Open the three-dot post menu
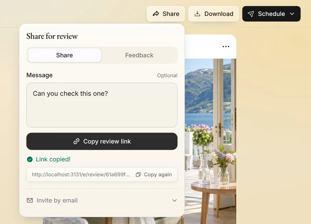This screenshot has width=311, height=224. tap(226, 46)
